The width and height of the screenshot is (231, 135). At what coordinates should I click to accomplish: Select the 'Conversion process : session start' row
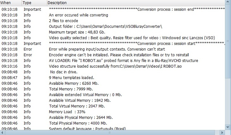[x=112, y=44]
